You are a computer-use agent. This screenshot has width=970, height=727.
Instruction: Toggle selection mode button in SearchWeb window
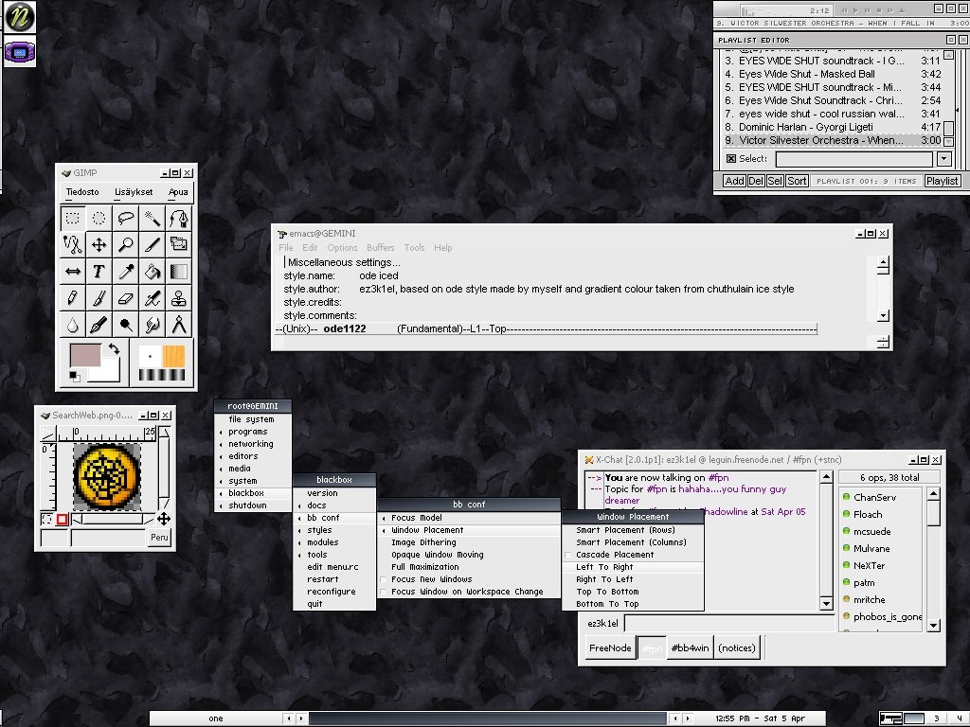pos(47,520)
